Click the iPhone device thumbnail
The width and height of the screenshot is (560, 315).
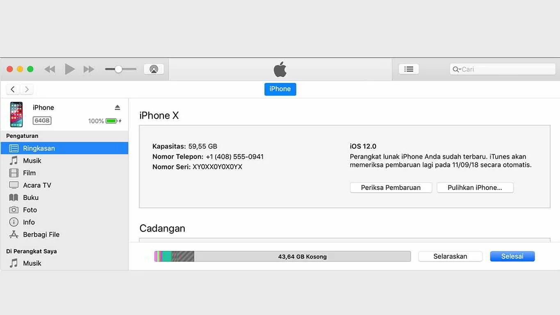point(17,114)
